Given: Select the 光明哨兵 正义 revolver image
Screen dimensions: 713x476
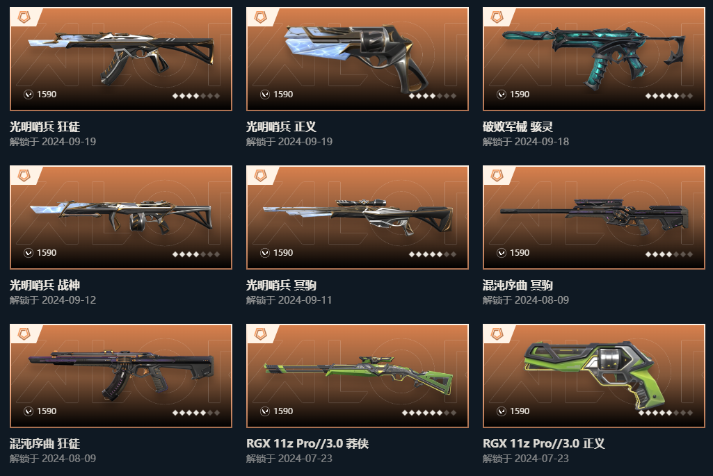Looking at the screenshot, I should coord(358,59).
